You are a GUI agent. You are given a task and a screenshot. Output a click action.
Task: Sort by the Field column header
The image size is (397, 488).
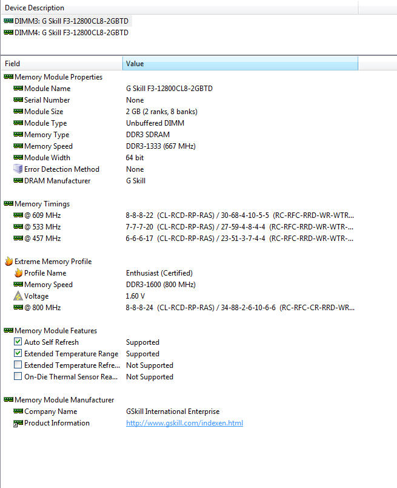[62, 64]
